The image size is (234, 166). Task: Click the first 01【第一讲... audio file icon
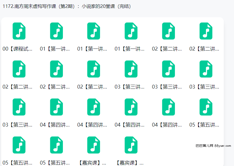[56, 31]
